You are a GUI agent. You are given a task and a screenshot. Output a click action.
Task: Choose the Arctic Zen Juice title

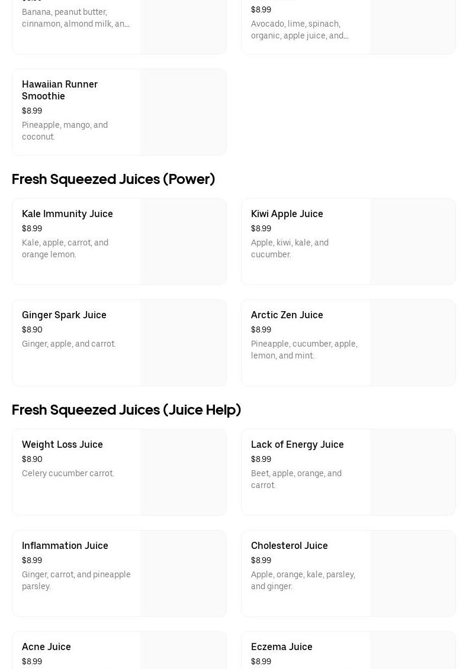(287, 315)
